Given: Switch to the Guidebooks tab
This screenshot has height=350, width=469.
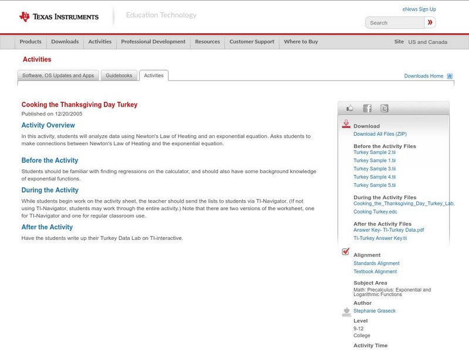Looking at the screenshot, I should pos(119,76).
